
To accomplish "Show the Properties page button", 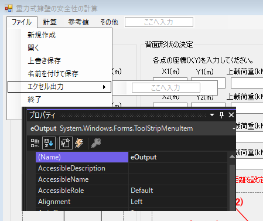I will tap(66, 143).
